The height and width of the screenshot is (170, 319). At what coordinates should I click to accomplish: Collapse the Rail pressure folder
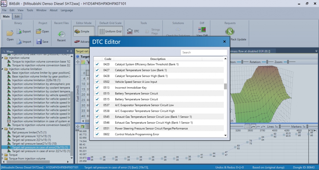click(3, 129)
